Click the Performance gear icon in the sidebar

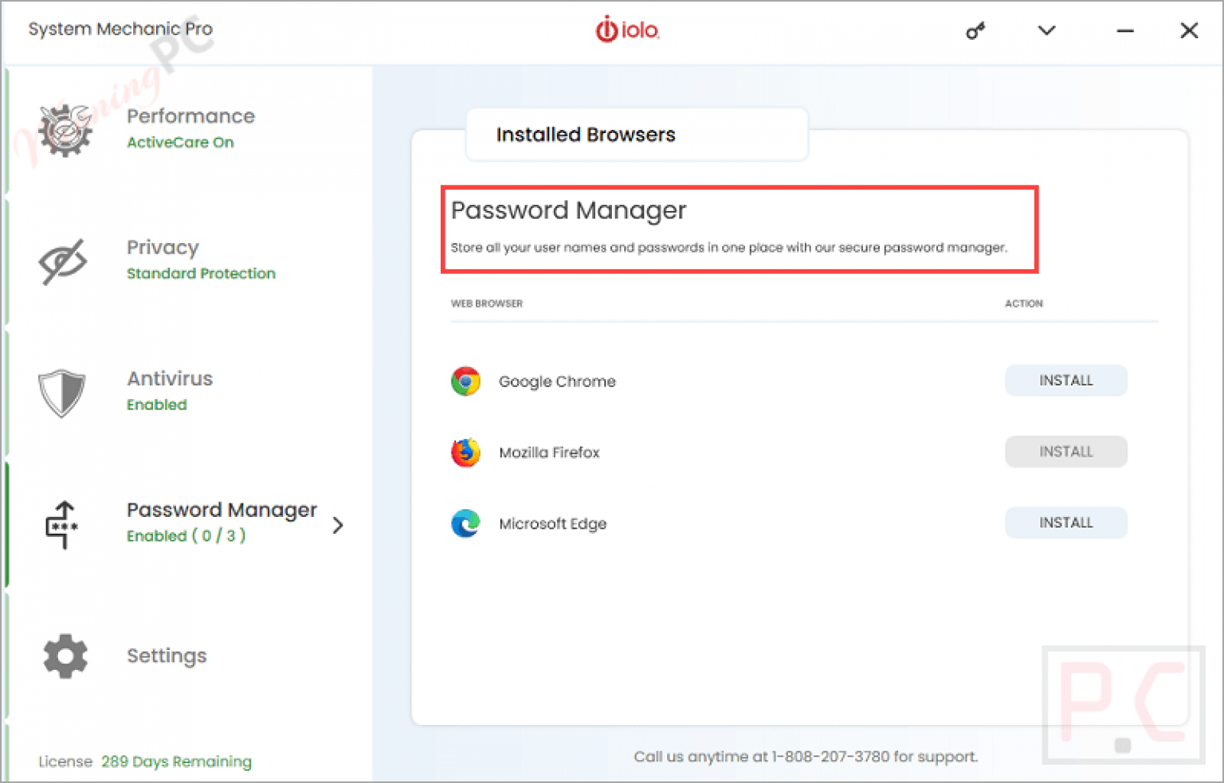click(x=65, y=129)
